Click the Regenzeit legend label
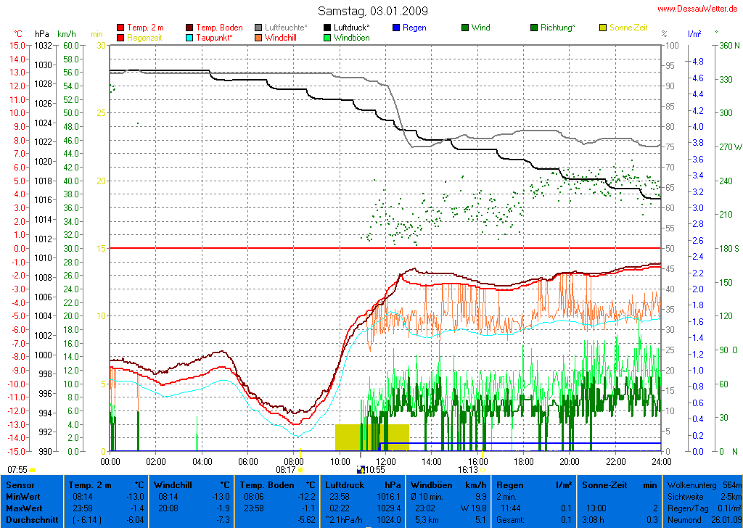 point(144,38)
